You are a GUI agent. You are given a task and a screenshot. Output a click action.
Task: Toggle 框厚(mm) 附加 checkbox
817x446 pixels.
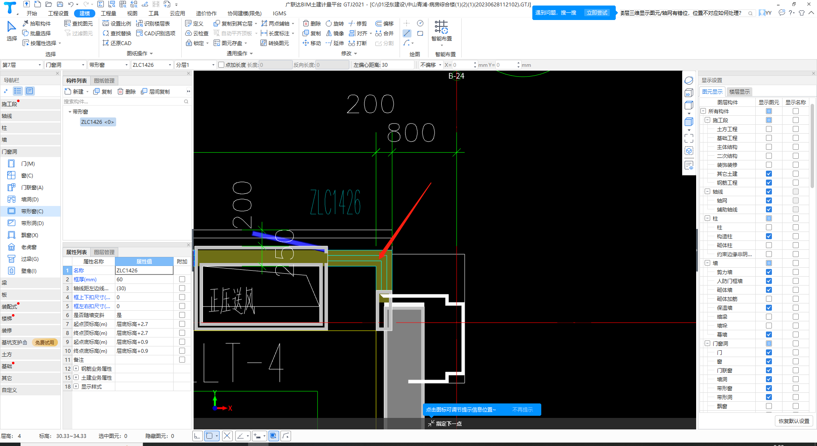pos(182,279)
